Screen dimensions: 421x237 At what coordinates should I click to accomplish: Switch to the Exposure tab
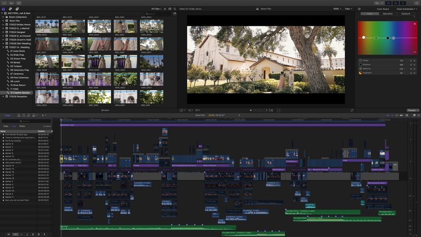click(x=406, y=14)
